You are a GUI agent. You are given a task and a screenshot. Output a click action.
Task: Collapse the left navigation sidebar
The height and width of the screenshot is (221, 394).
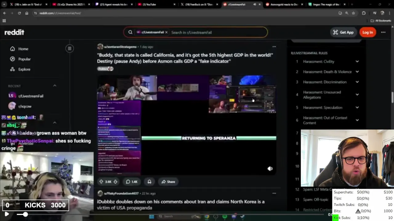[70, 48]
